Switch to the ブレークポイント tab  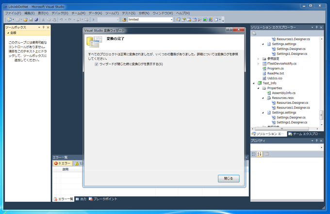[103, 199]
